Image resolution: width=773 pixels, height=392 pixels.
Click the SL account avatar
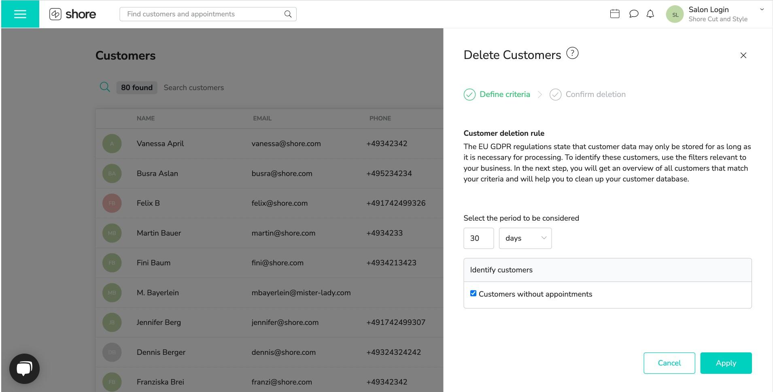(675, 15)
